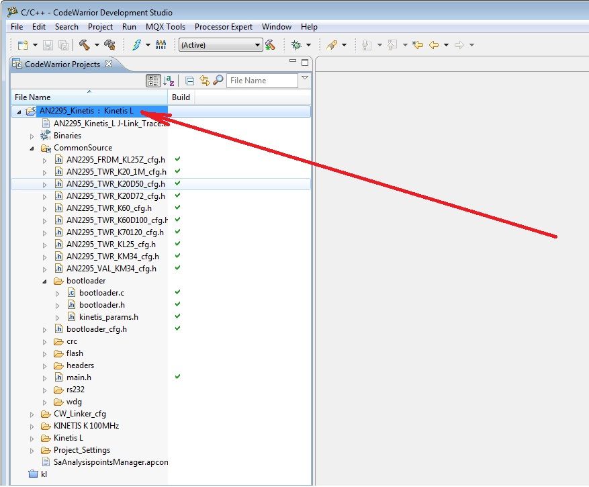The height and width of the screenshot is (487, 589).
Task: Click the New project wizard icon
Action: pyautogui.click(x=23, y=45)
